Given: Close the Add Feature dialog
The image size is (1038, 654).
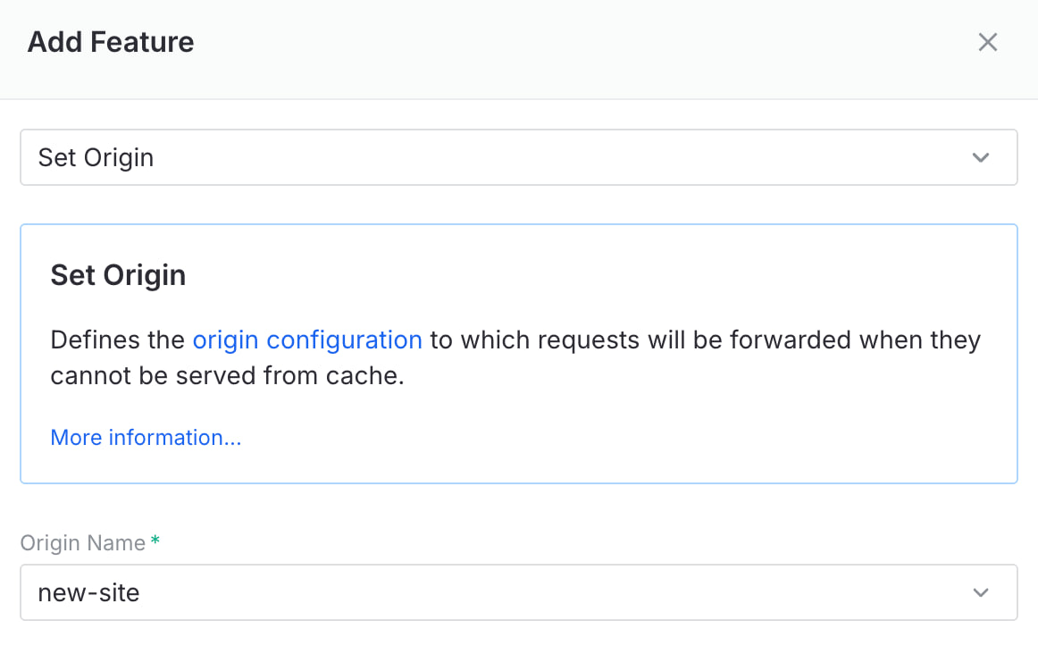Looking at the screenshot, I should 987,42.
